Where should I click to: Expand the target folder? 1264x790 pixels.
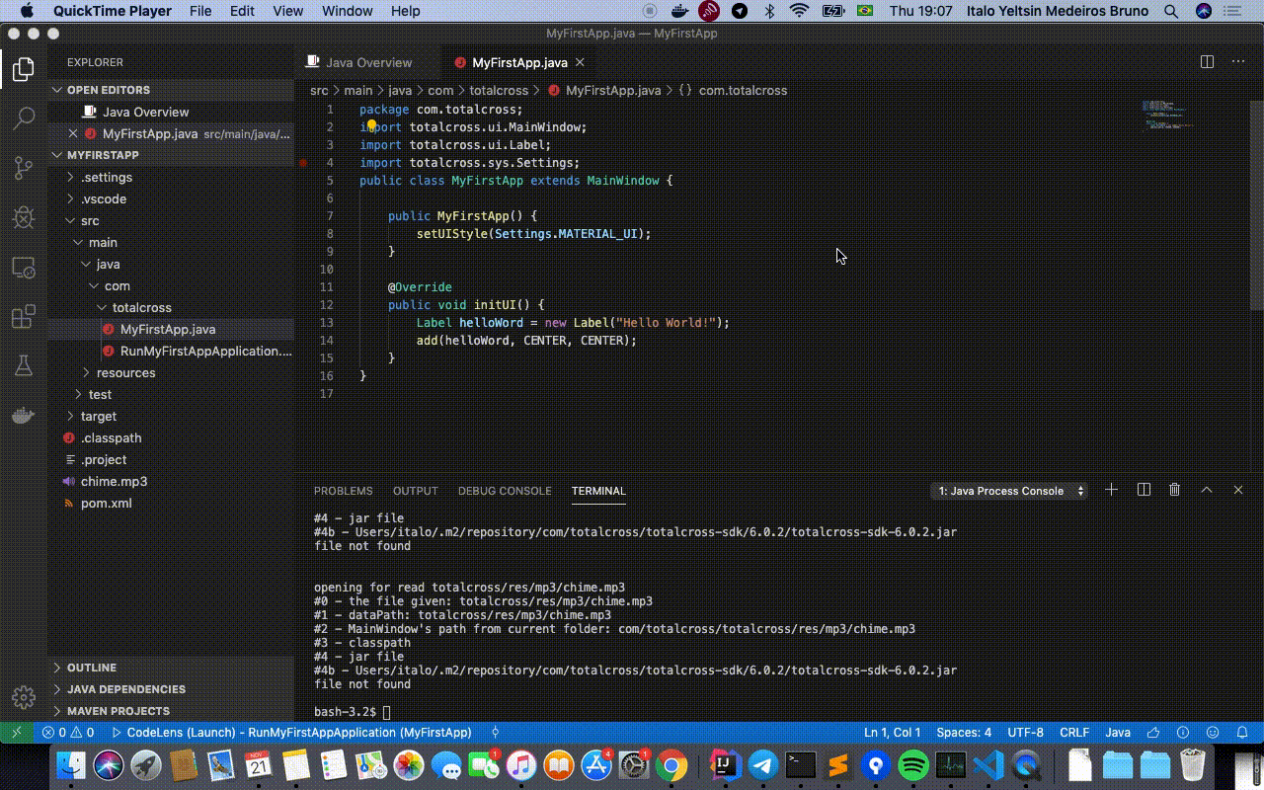(172, 416)
